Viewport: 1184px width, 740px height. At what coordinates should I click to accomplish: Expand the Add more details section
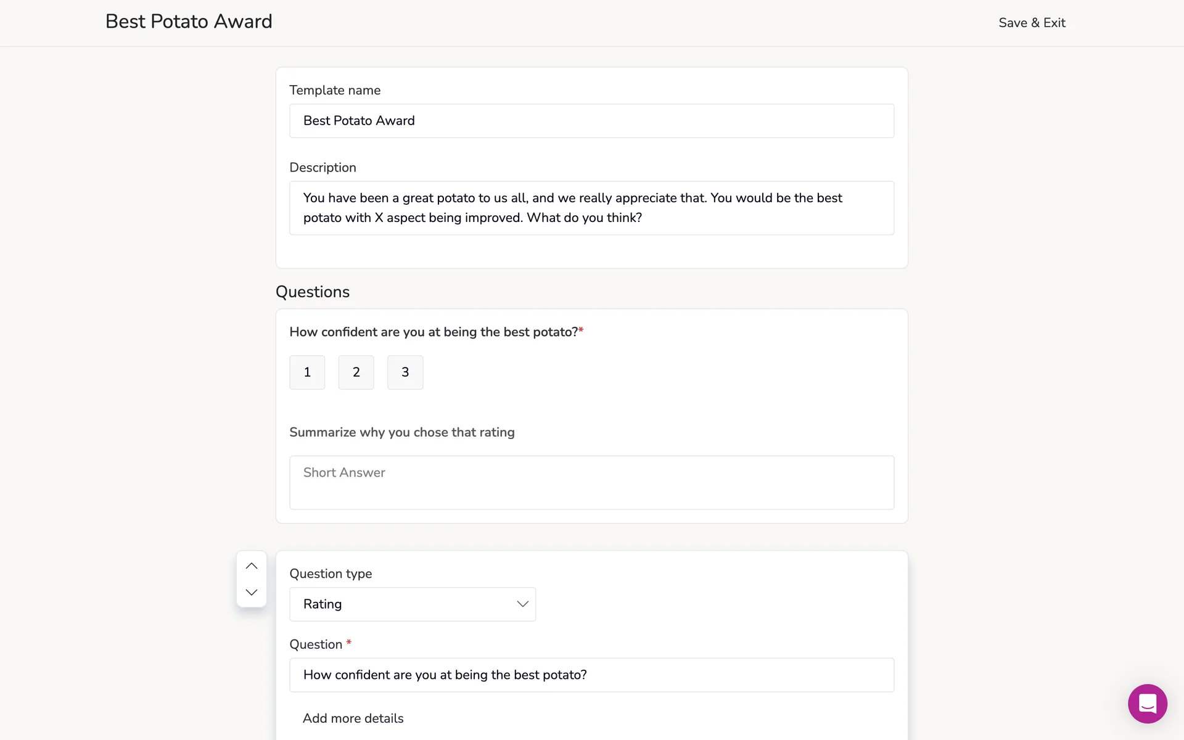coord(353,718)
